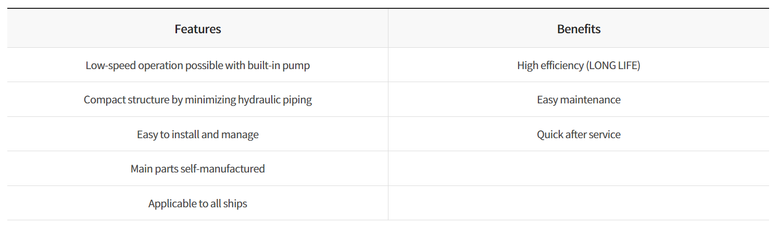
Task: Click the Features column header
Action: [x=198, y=29]
